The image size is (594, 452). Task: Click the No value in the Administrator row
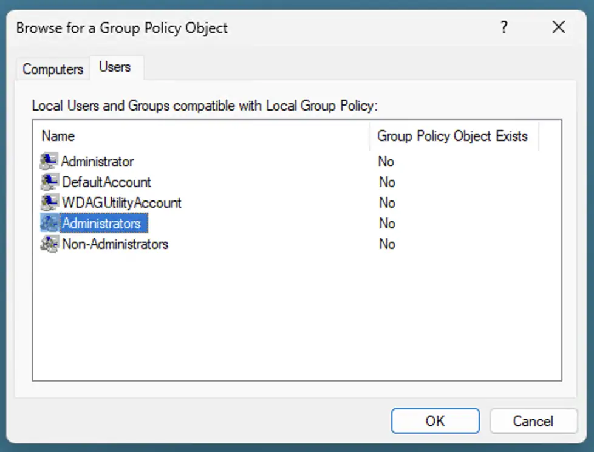(x=386, y=162)
